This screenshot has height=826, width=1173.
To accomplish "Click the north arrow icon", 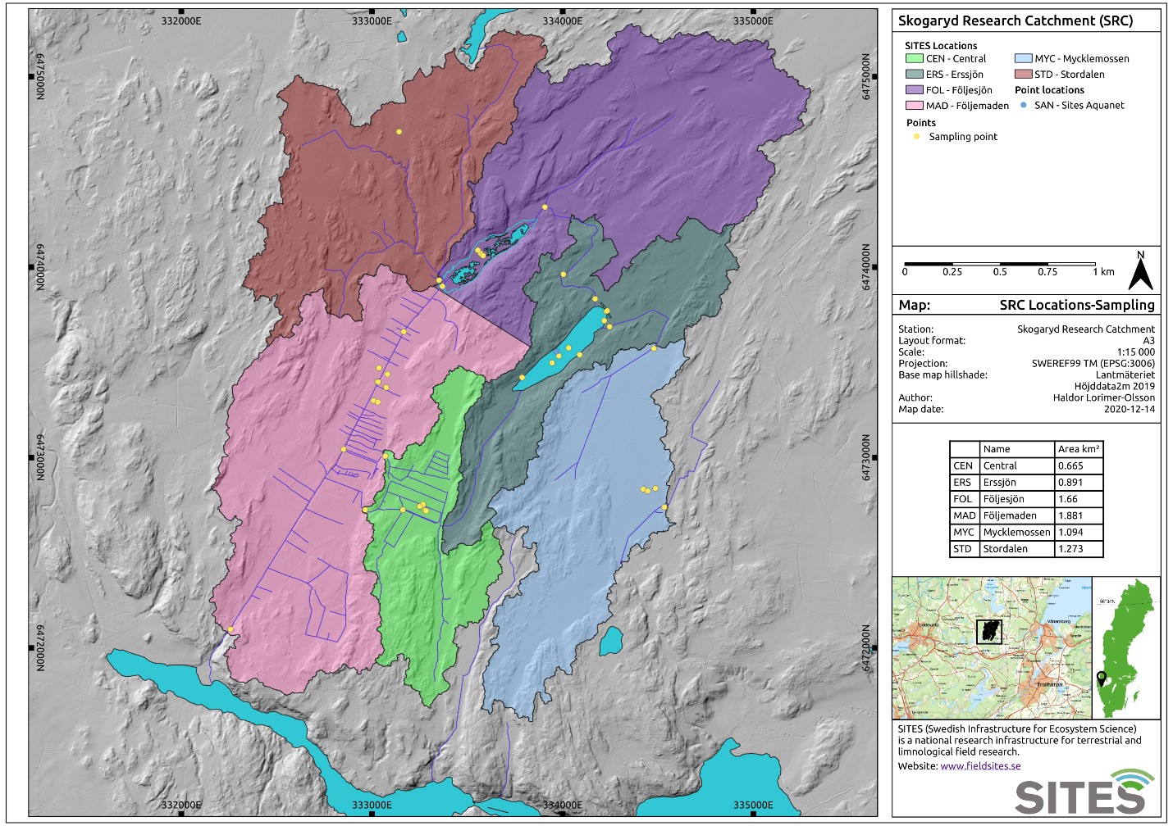I will [x=1140, y=271].
